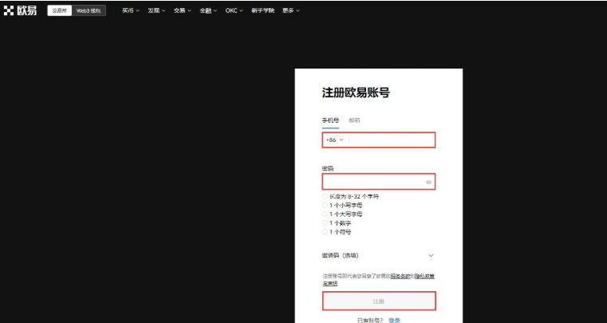Select the 手机号 registration tab

330,120
